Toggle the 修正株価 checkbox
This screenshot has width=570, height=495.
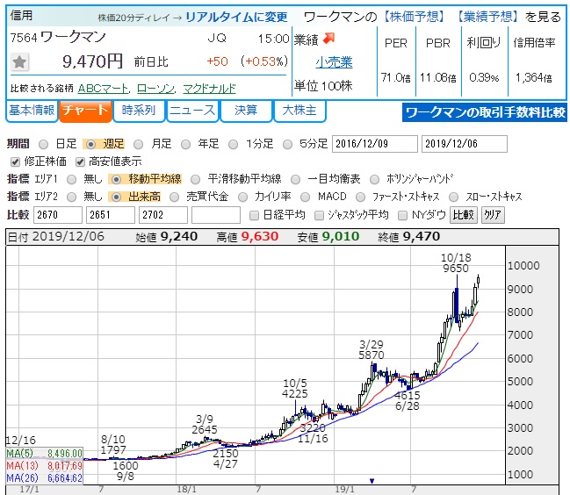coord(15,161)
